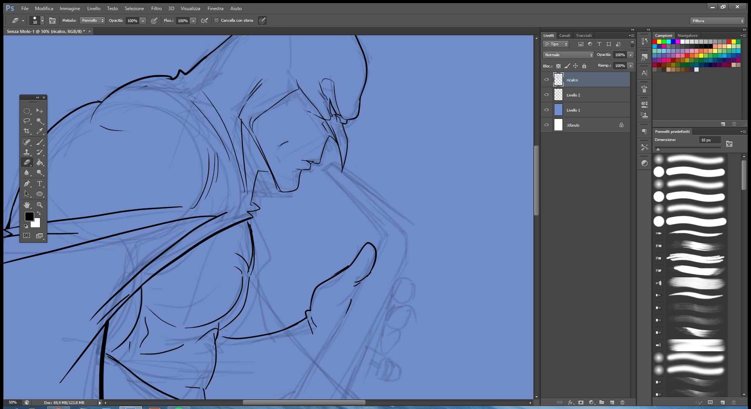Viewport: 751px width, 409px height.
Task: Activate the Hand tool
Action: [x=26, y=204]
